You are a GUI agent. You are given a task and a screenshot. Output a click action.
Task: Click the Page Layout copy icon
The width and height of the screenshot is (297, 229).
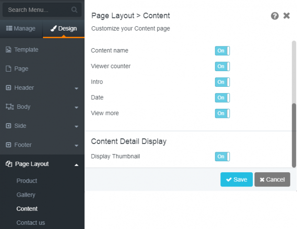(9, 164)
